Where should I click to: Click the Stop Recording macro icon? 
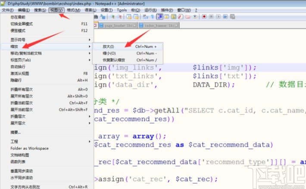[x=211, y=16]
